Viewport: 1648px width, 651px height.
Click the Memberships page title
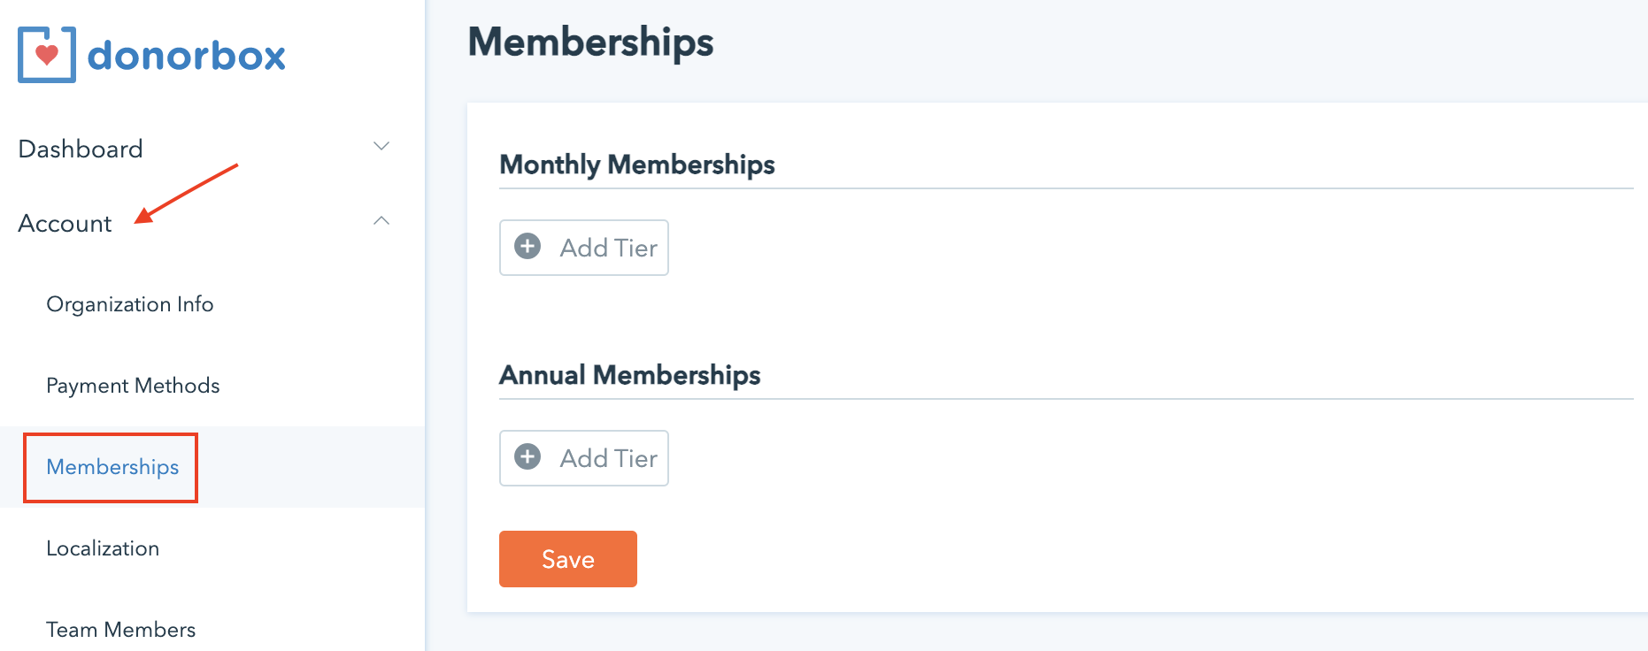590,42
